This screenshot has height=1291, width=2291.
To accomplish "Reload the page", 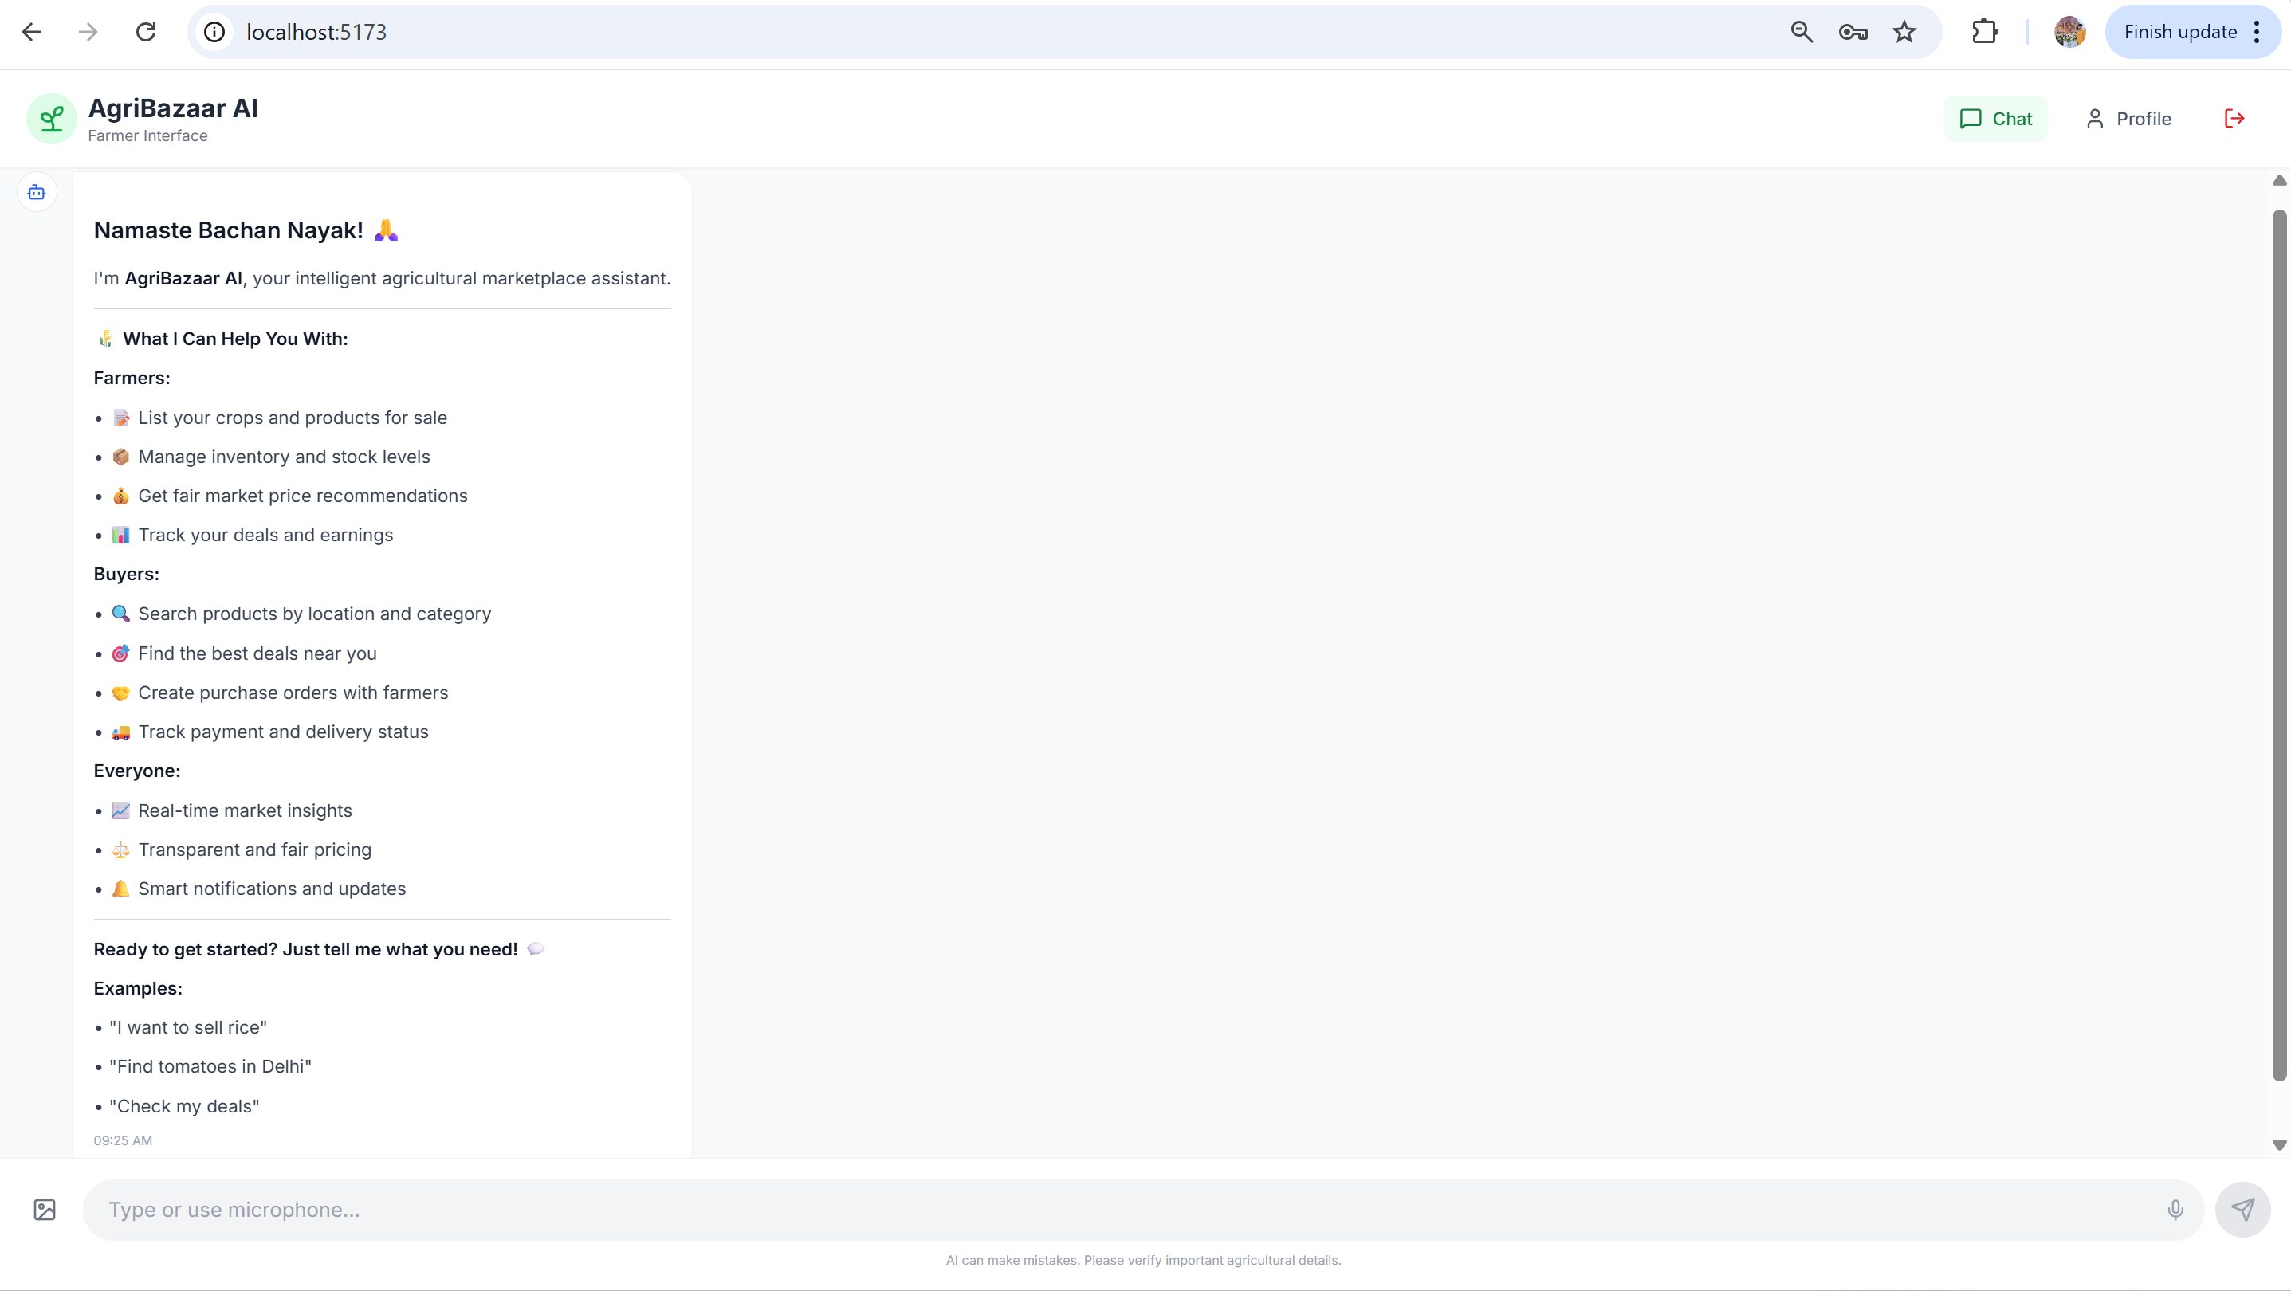I will point(146,32).
